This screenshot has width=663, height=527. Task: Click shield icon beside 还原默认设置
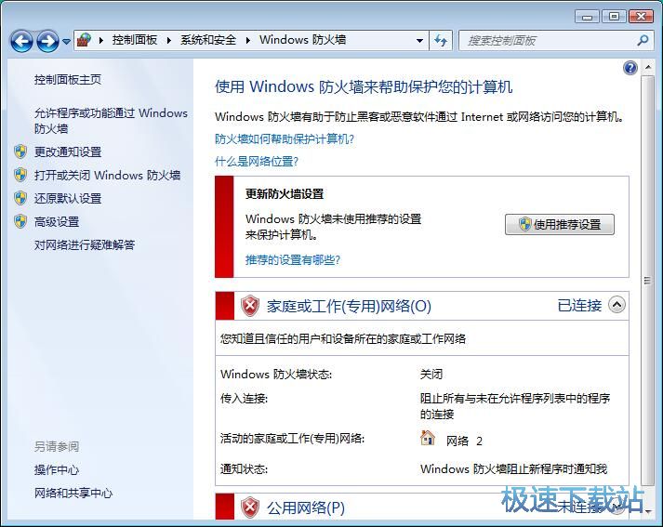(x=20, y=198)
